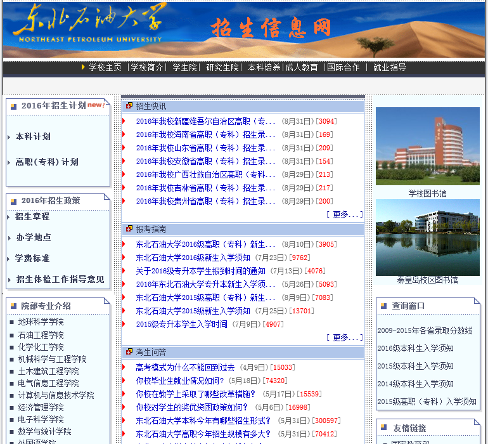Click the 考生问答 section plus icon
This screenshot has height=444, width=488.
coord(129,352)
